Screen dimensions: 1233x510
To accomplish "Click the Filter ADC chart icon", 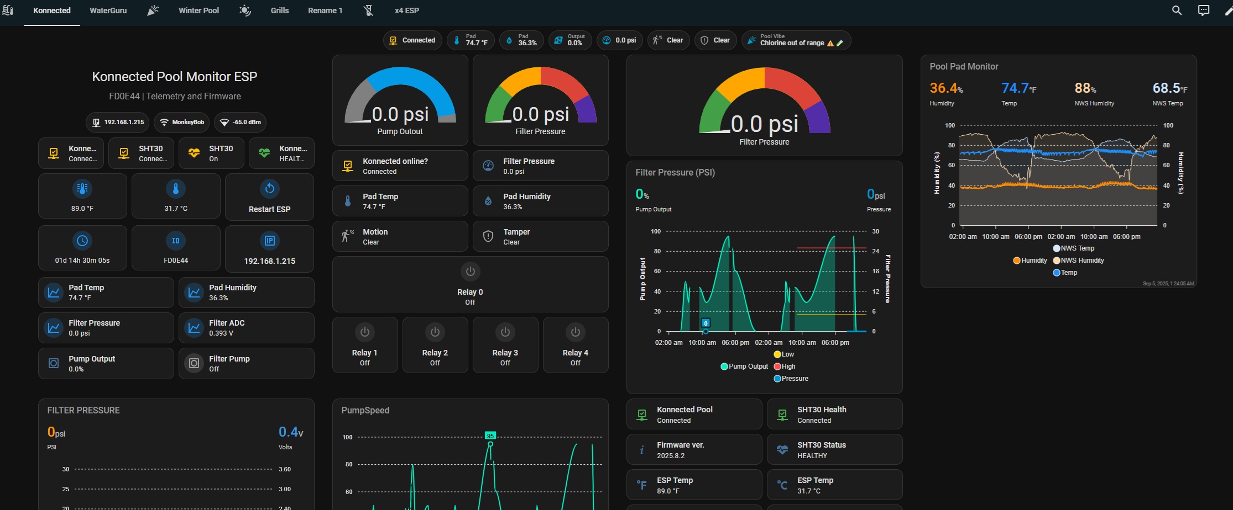I will (x=194, y=328).
